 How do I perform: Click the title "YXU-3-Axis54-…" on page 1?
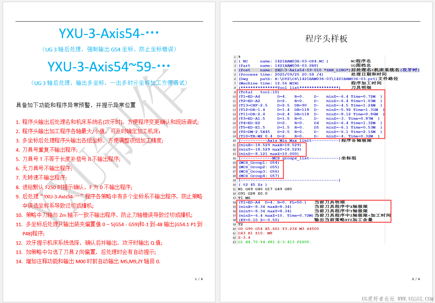109,33
